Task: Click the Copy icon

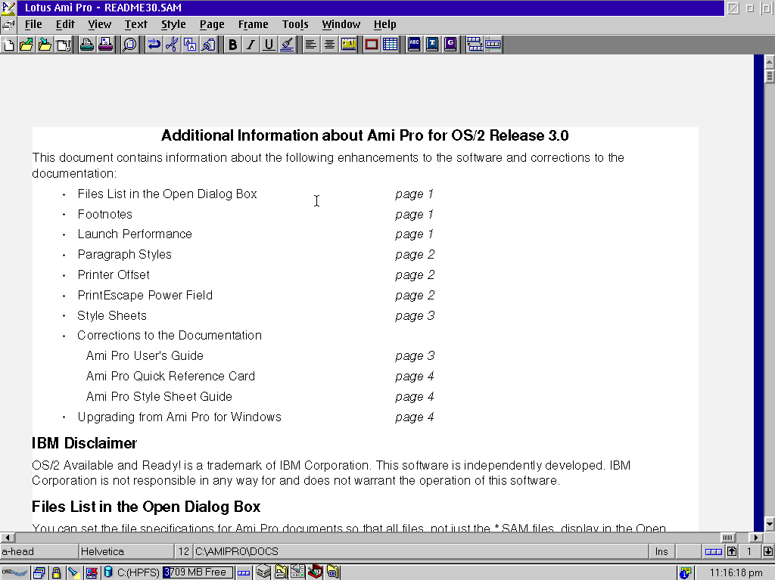Action: point(190,45)
